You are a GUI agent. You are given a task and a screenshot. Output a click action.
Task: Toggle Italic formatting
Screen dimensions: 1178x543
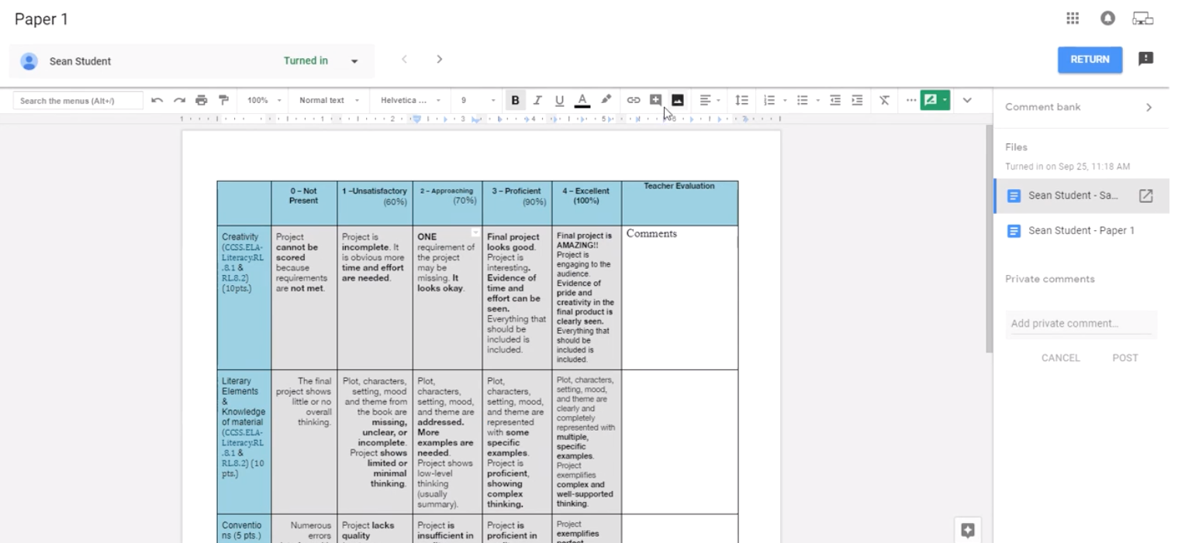[537, 99]
